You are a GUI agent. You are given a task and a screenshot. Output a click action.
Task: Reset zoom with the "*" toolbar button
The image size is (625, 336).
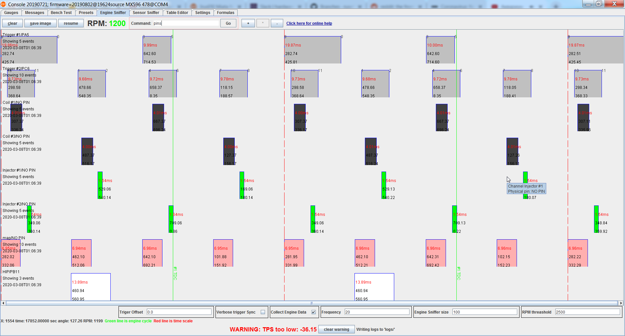(262, 23)
